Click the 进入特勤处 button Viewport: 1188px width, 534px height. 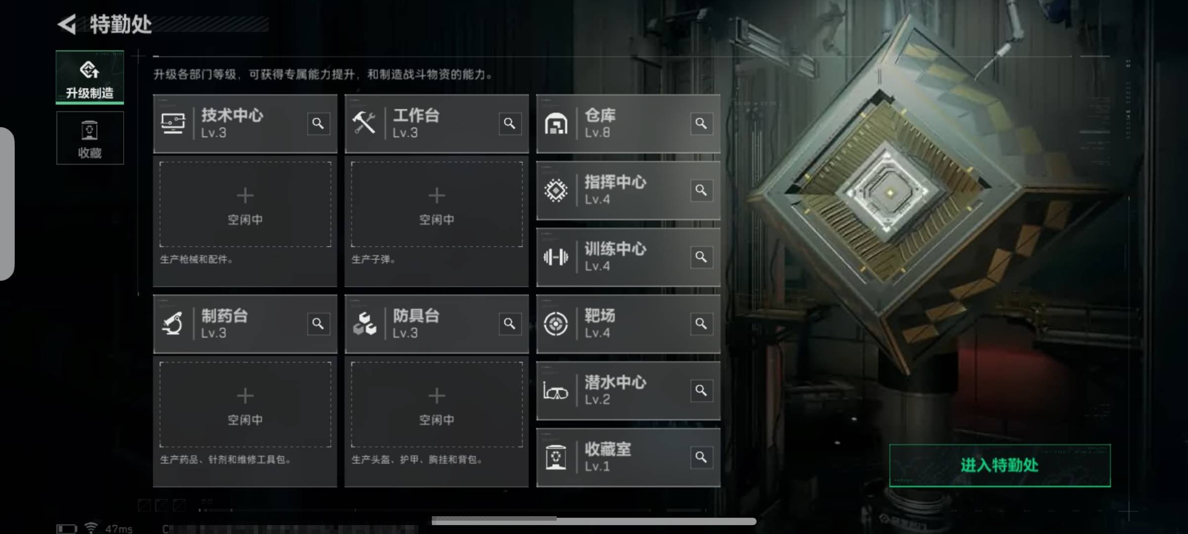coord(1000,465)
